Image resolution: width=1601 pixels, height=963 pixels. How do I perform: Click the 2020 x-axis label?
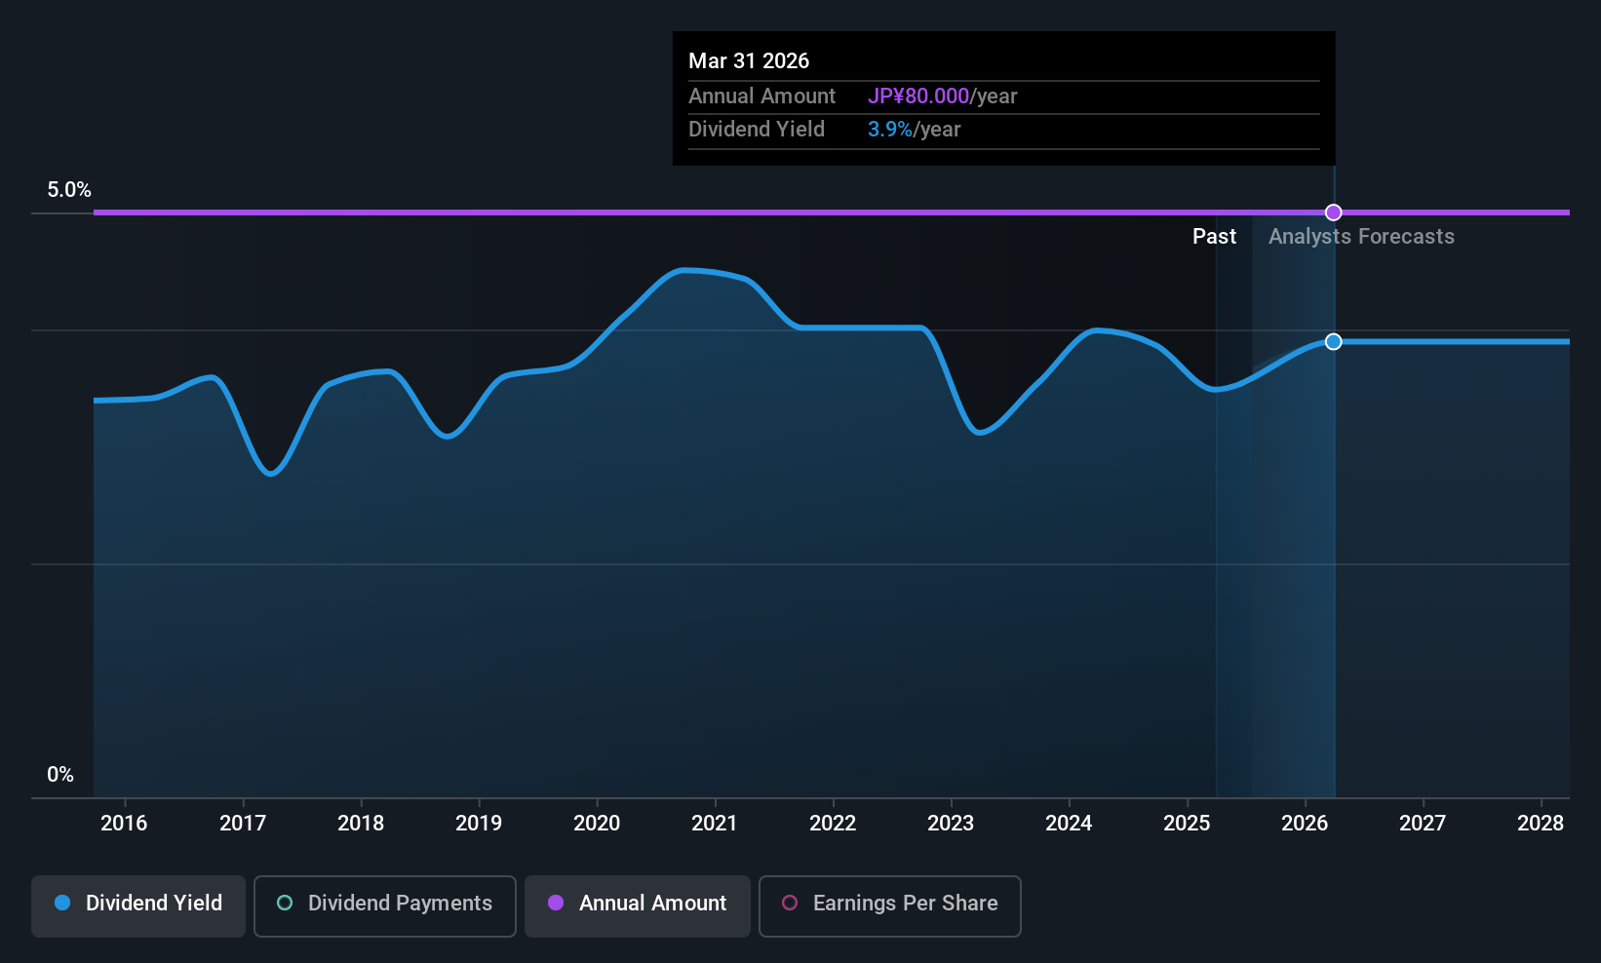(597, 824)
